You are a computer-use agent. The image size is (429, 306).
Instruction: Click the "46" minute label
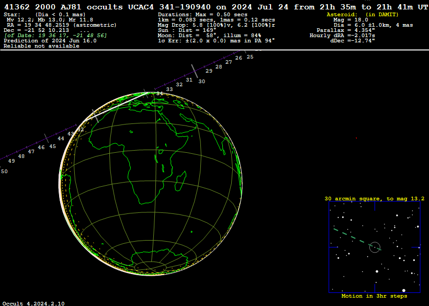click(x=41, y=148)
